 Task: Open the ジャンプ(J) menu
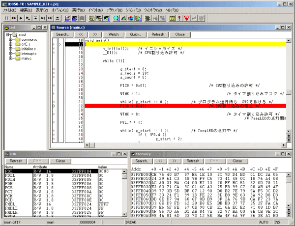pyautogui.click(x=133, y=10)
